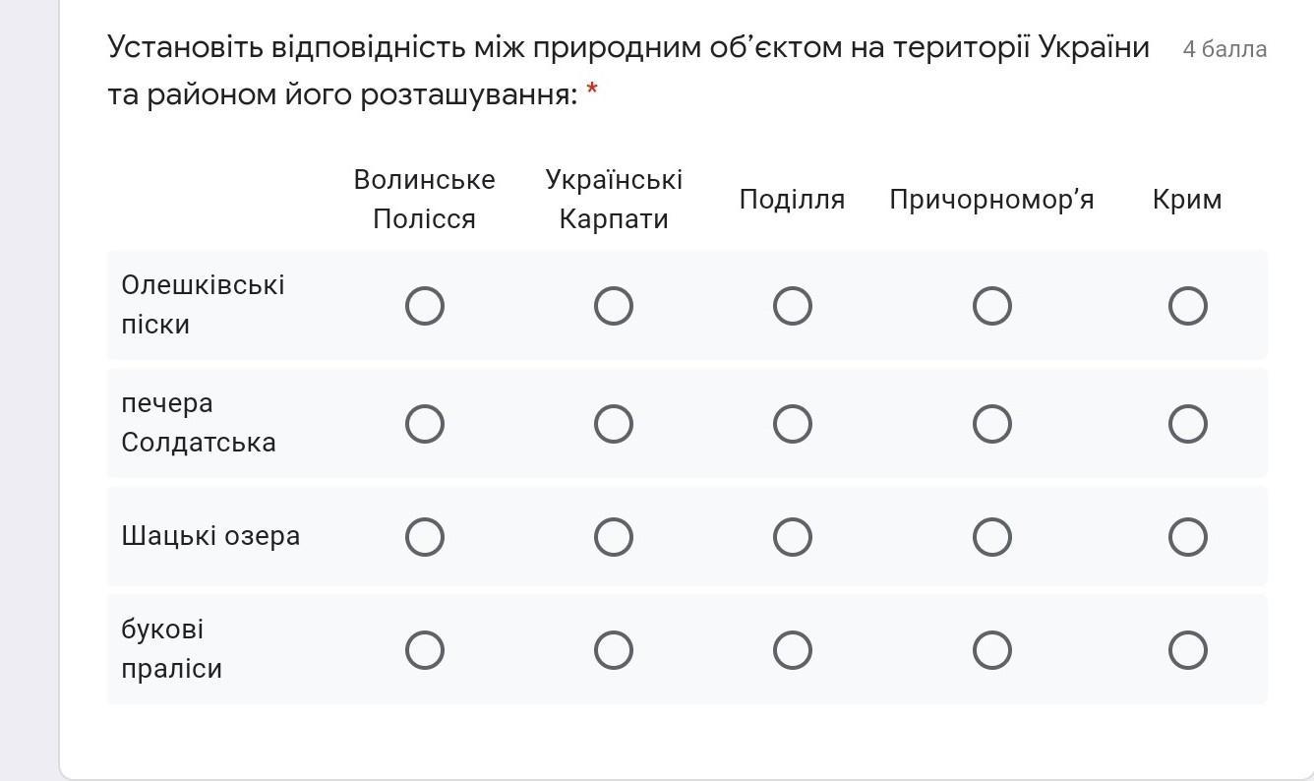Screen dimensions: 1314x781
Task: Select Волинське Полісся for Шацькі озера
Action: [x=425, y=537]
